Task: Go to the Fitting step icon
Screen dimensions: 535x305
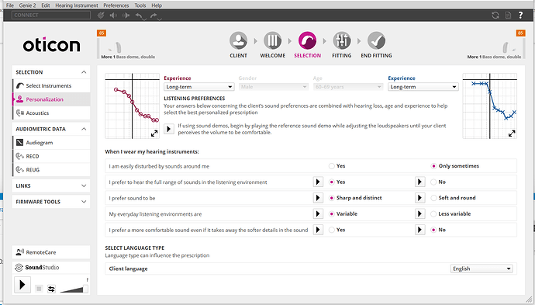Action: tap(341, 40)
